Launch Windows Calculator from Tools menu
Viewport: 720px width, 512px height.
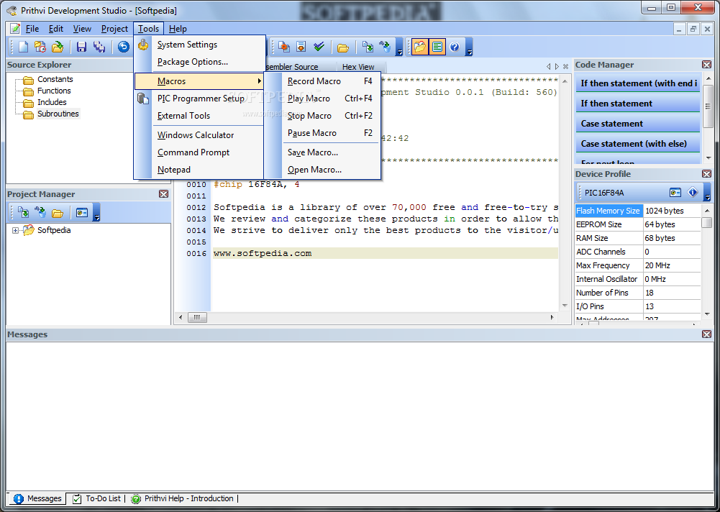(199, 135)
